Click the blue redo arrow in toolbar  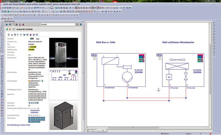coord(38,8)
